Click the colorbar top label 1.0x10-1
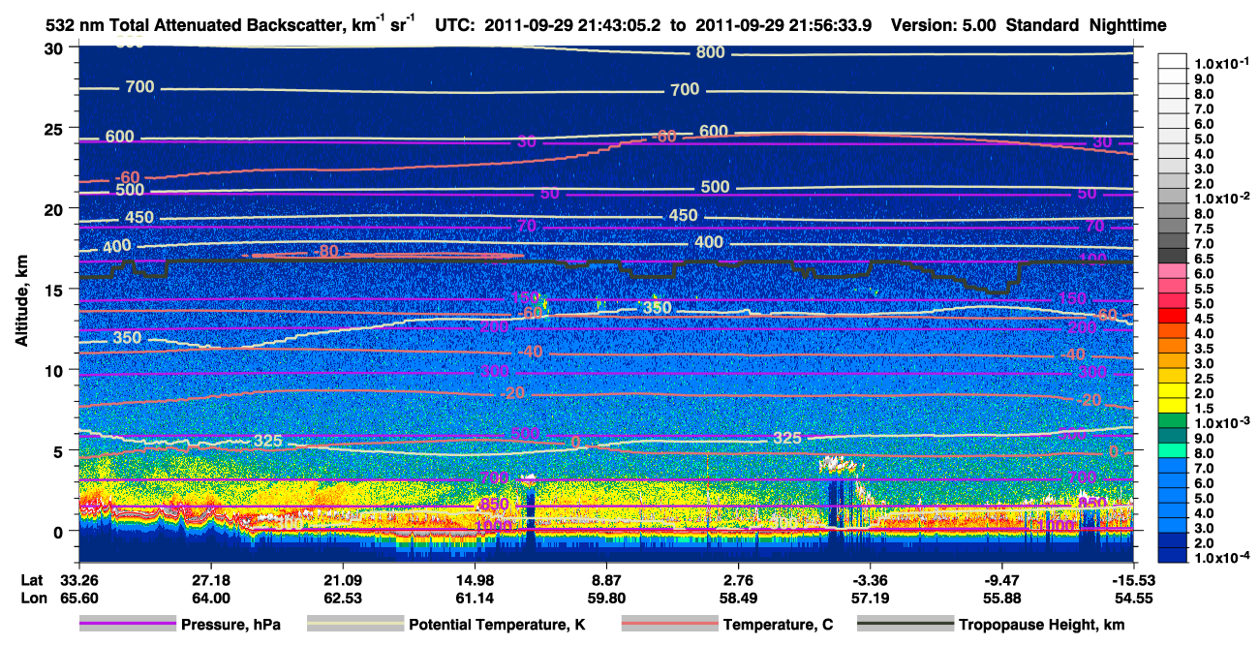This screenshot has height=646, width=1259. tap(1222, 63)
